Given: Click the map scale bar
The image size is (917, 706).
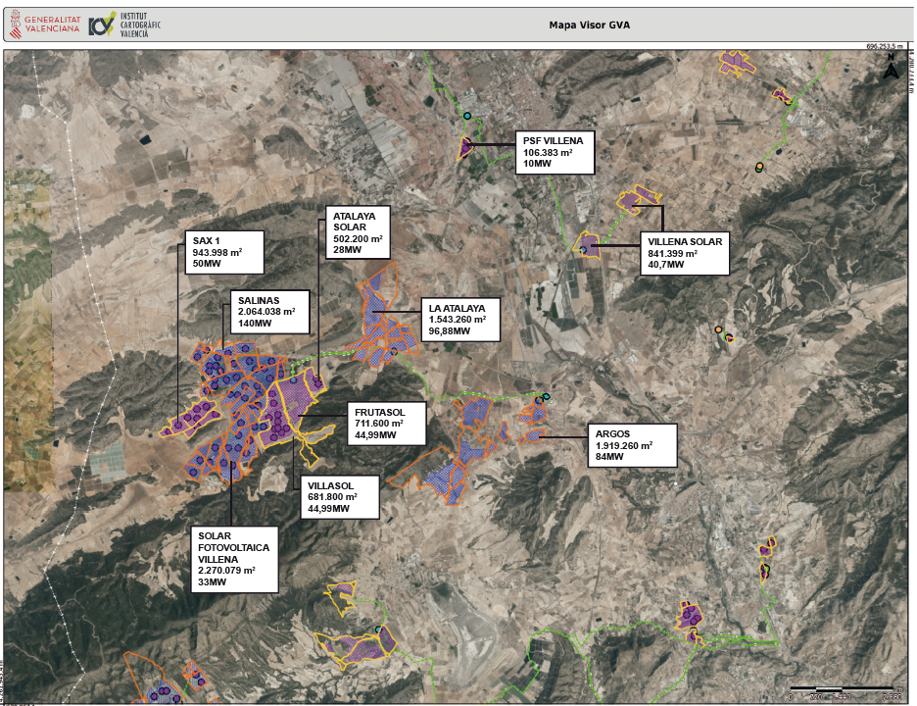Looking at the screenshot, I should point(845,690).
